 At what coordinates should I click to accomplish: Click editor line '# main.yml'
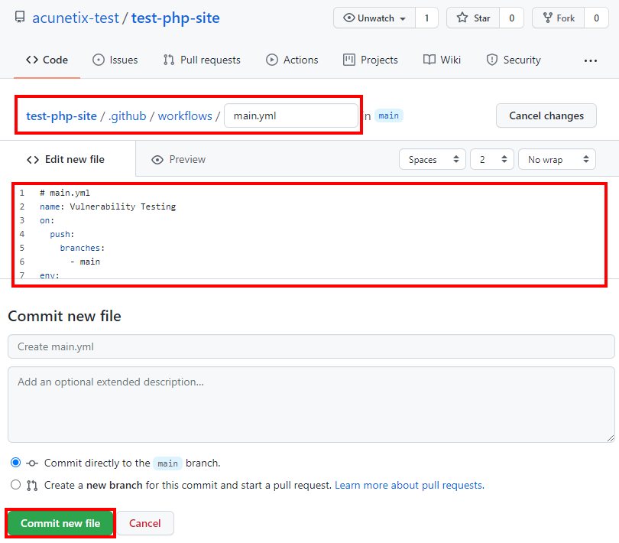tap(65, 193)
